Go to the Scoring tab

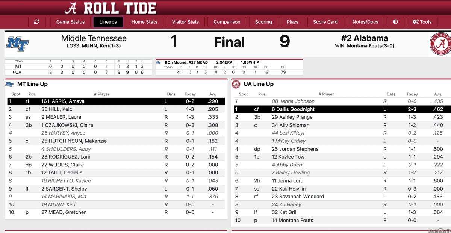(263, 22)
